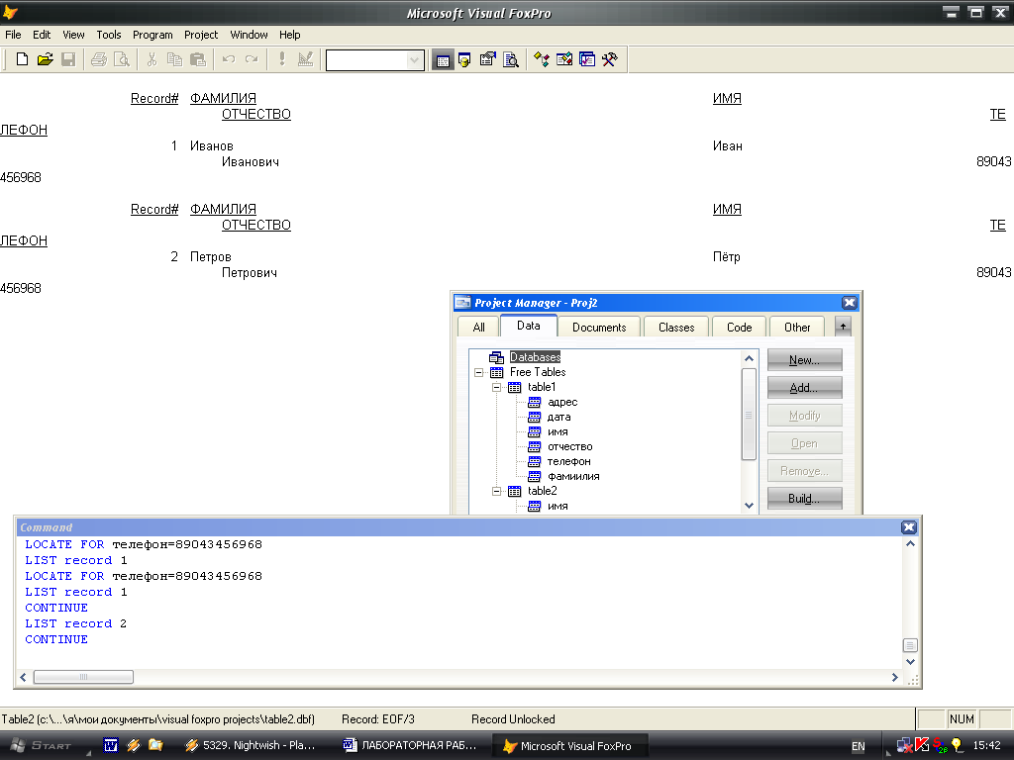Switch to the All tab in Project Manager
1014x760 pixels.
tap(478, 327)
